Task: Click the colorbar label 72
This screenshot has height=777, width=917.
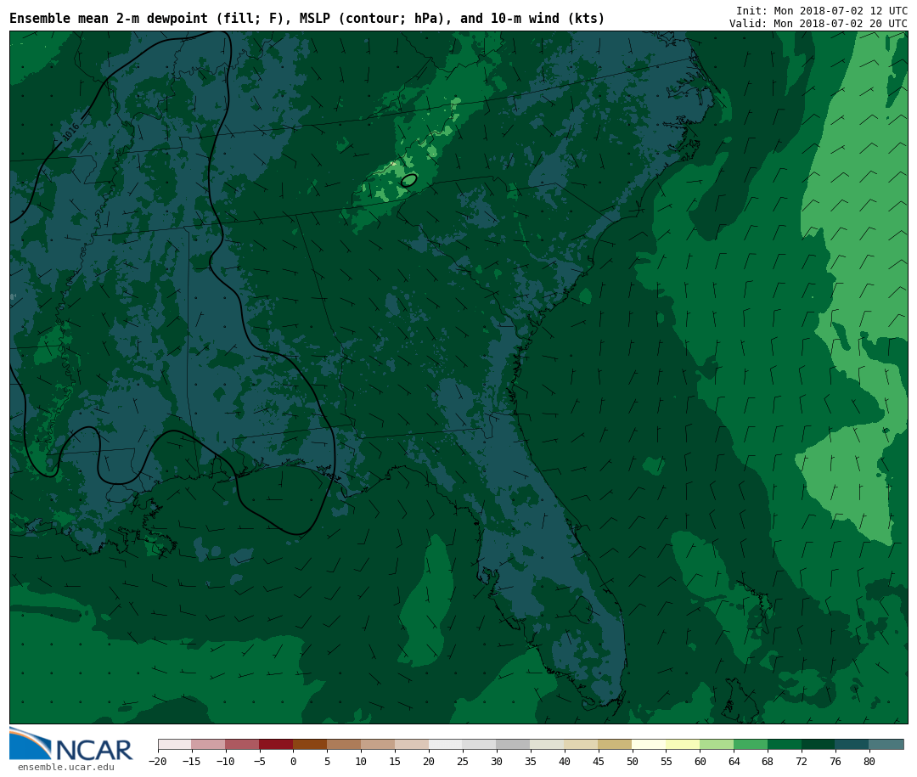Action: click(x=802, y=761)
